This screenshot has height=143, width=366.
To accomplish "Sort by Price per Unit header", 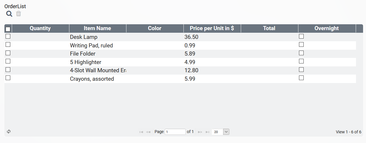I will pyautogui.click(x=212, y=28).
